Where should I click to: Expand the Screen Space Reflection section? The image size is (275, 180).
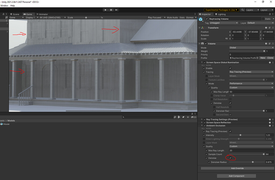tap(202, 122)
